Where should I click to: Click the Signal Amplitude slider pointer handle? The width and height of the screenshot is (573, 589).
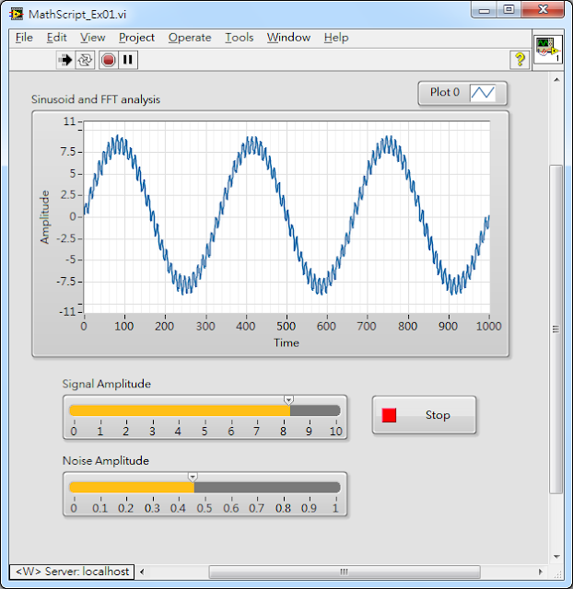click(x=288, y=400)
